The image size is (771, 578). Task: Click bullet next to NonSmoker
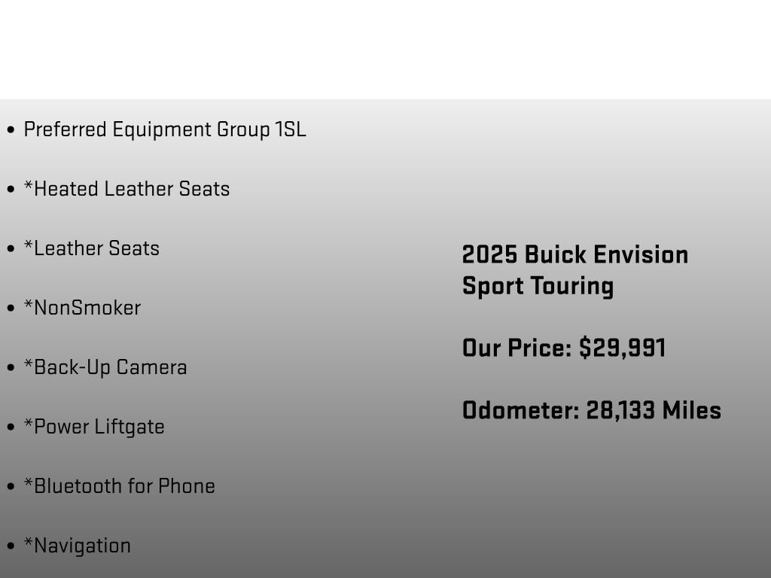tap(11, 308)
